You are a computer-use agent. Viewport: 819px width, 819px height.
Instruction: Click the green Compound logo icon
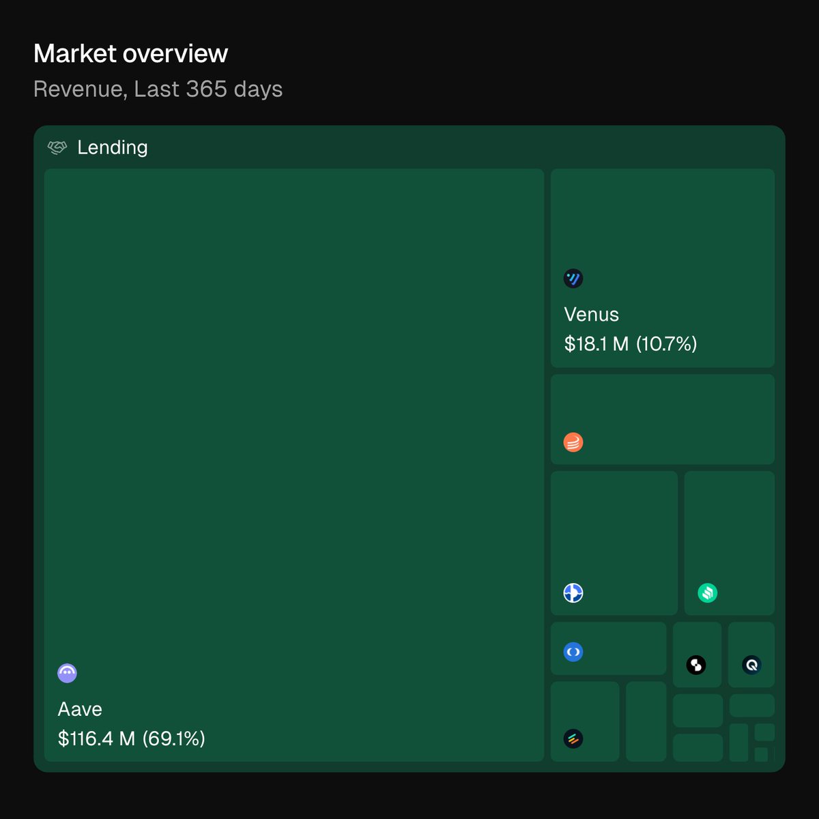click(708, 593)
